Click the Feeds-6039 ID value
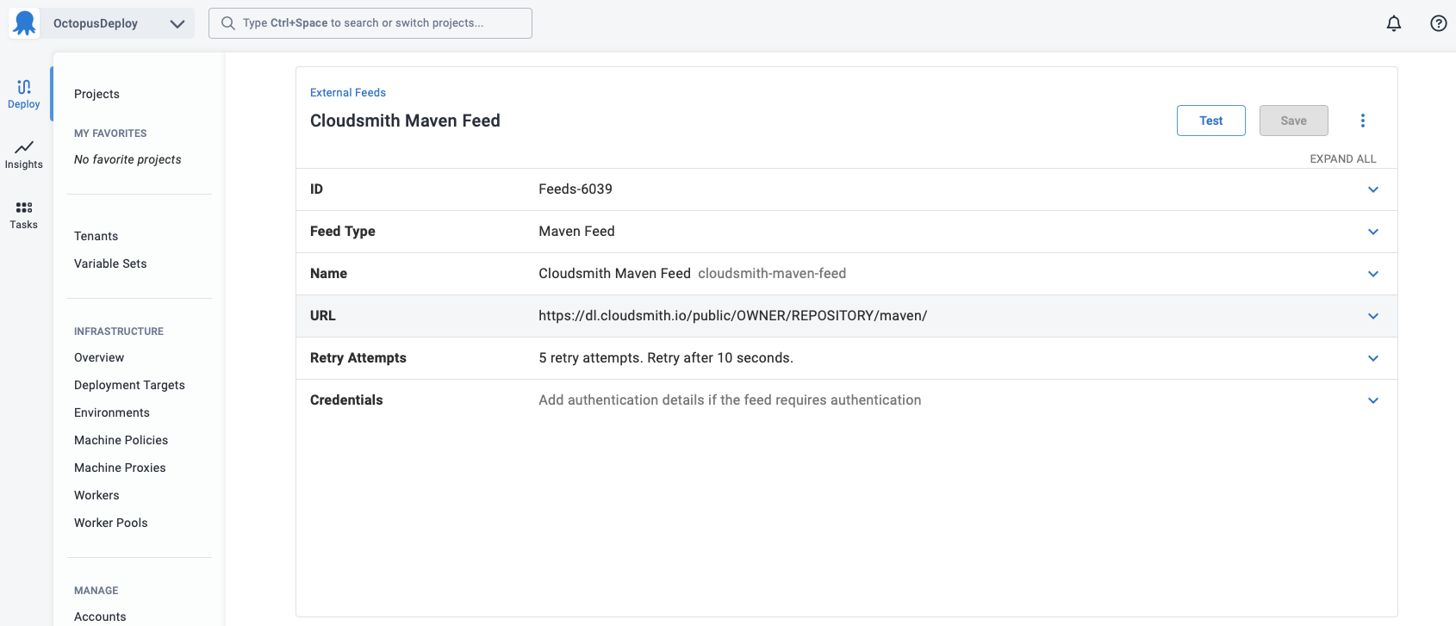1456x626 pixels. pos(576,189)
